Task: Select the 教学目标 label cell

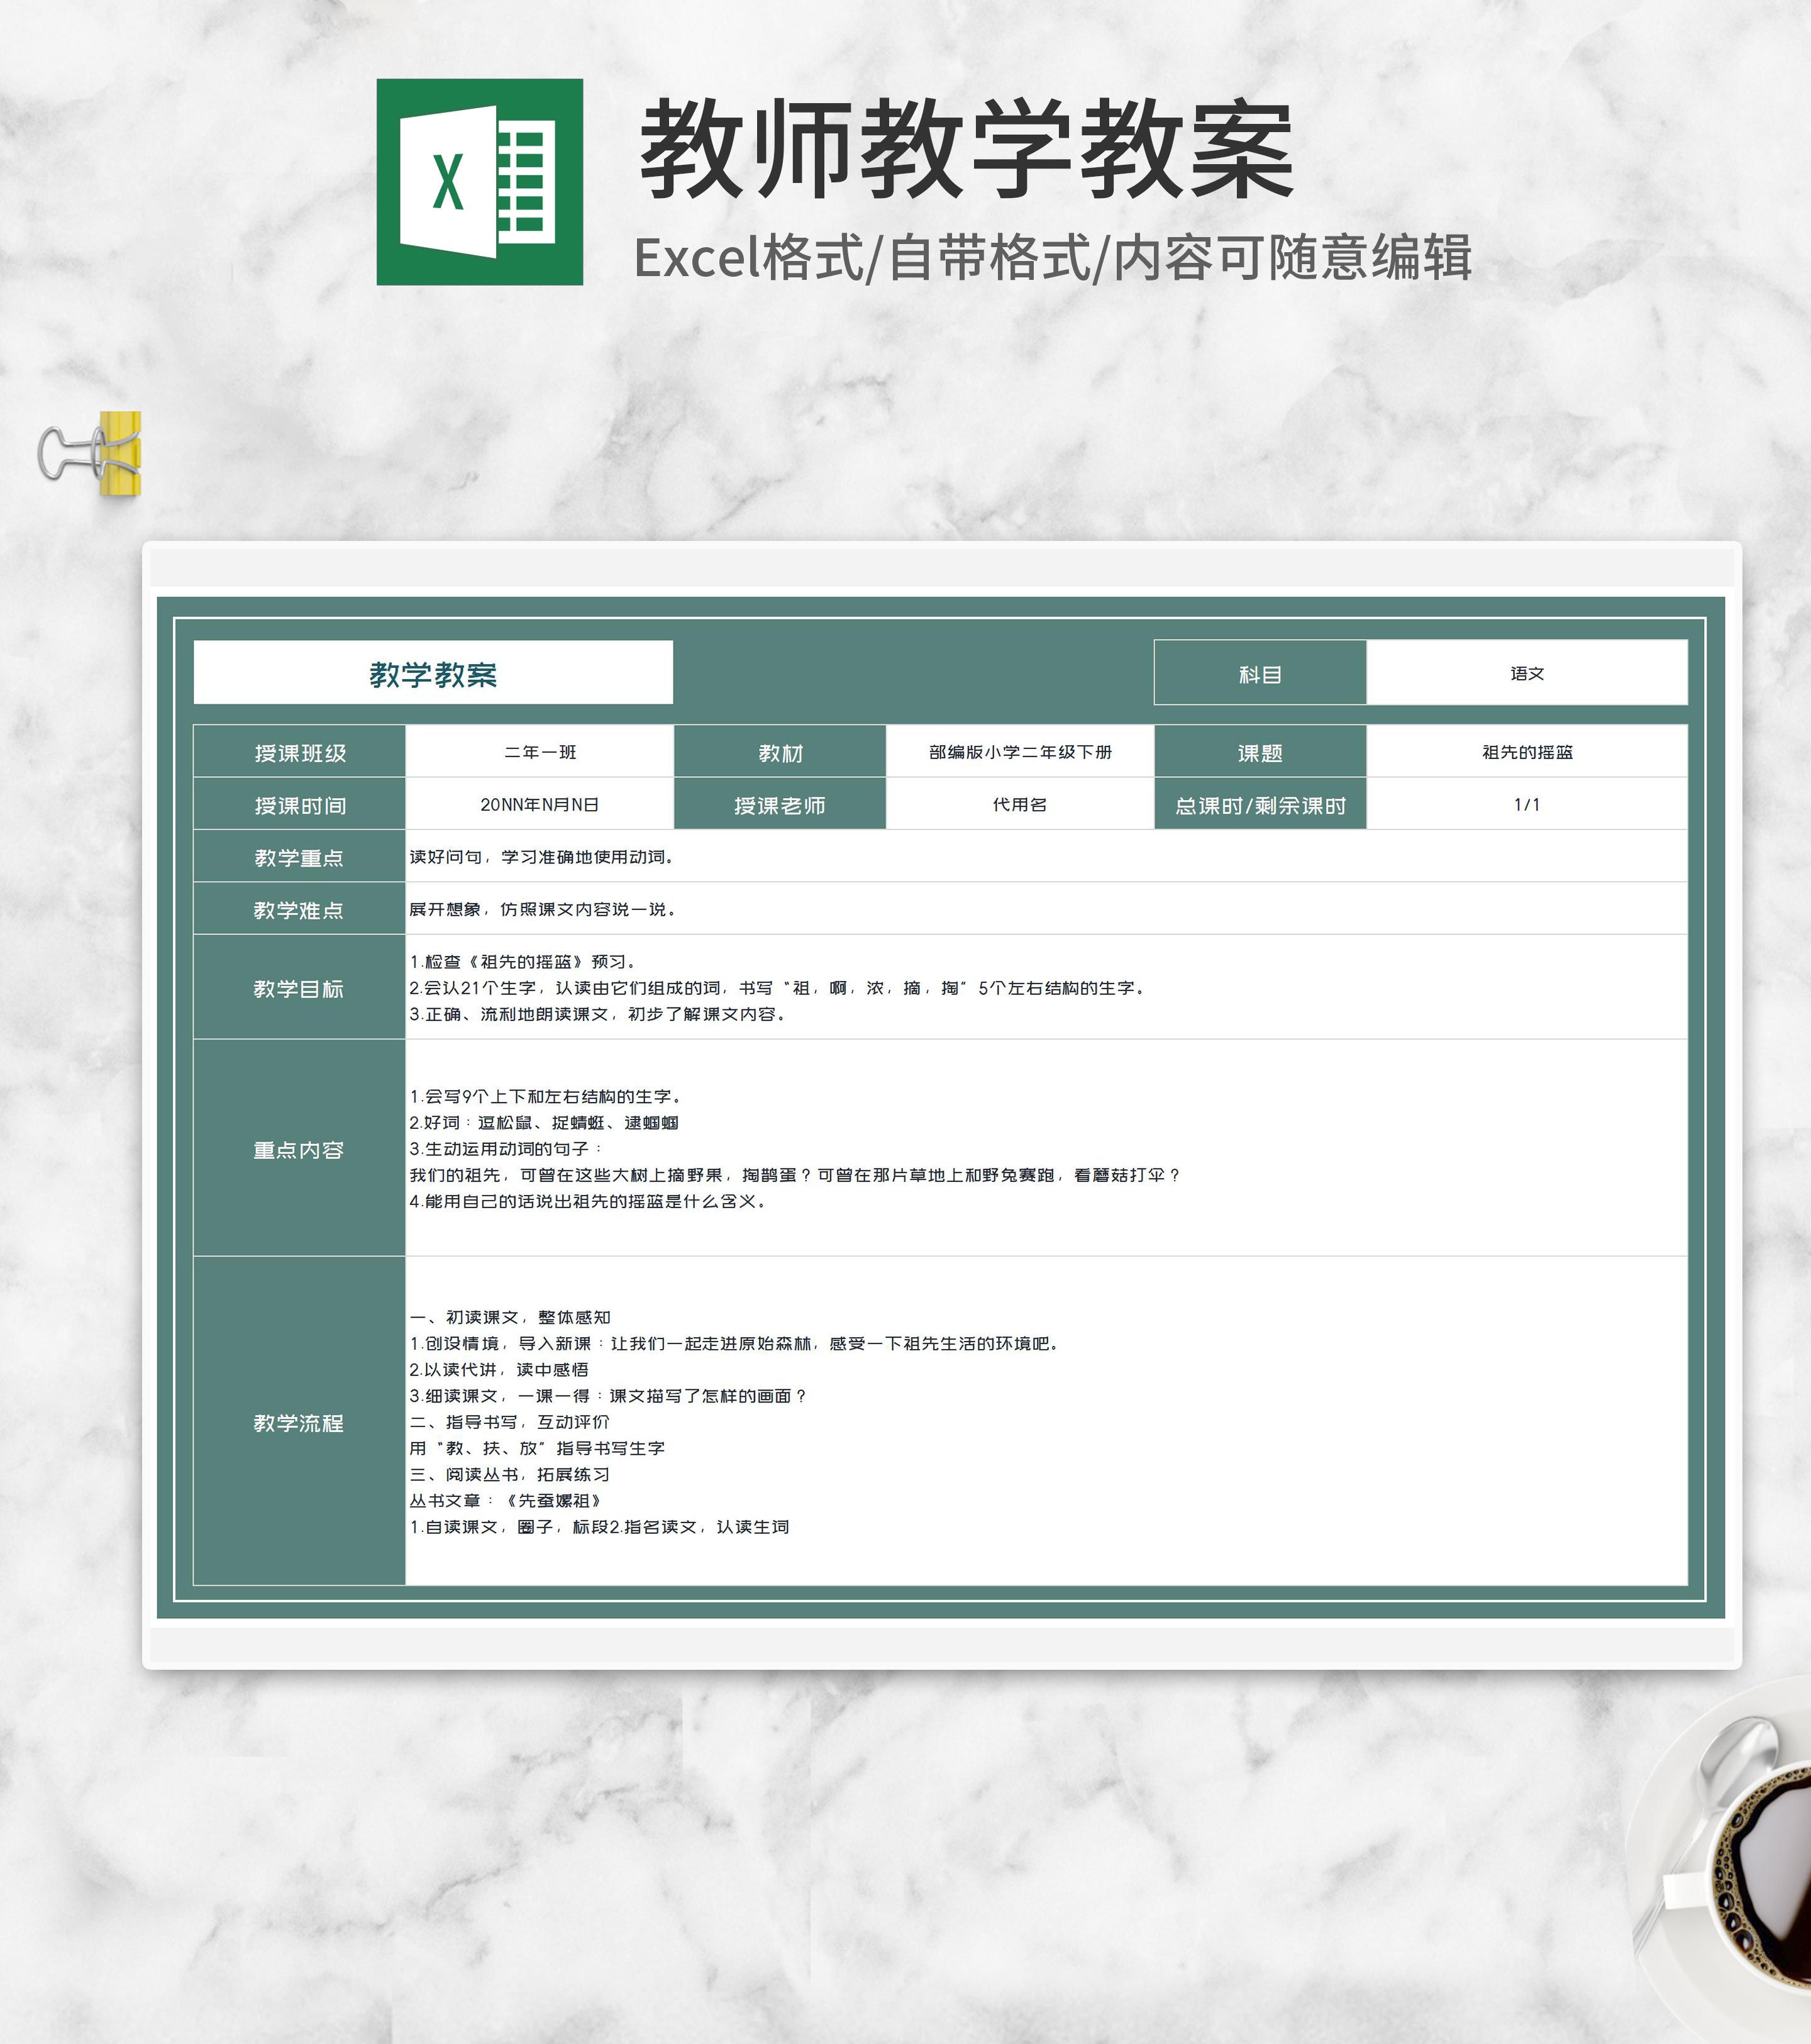Action: (299, 988)
